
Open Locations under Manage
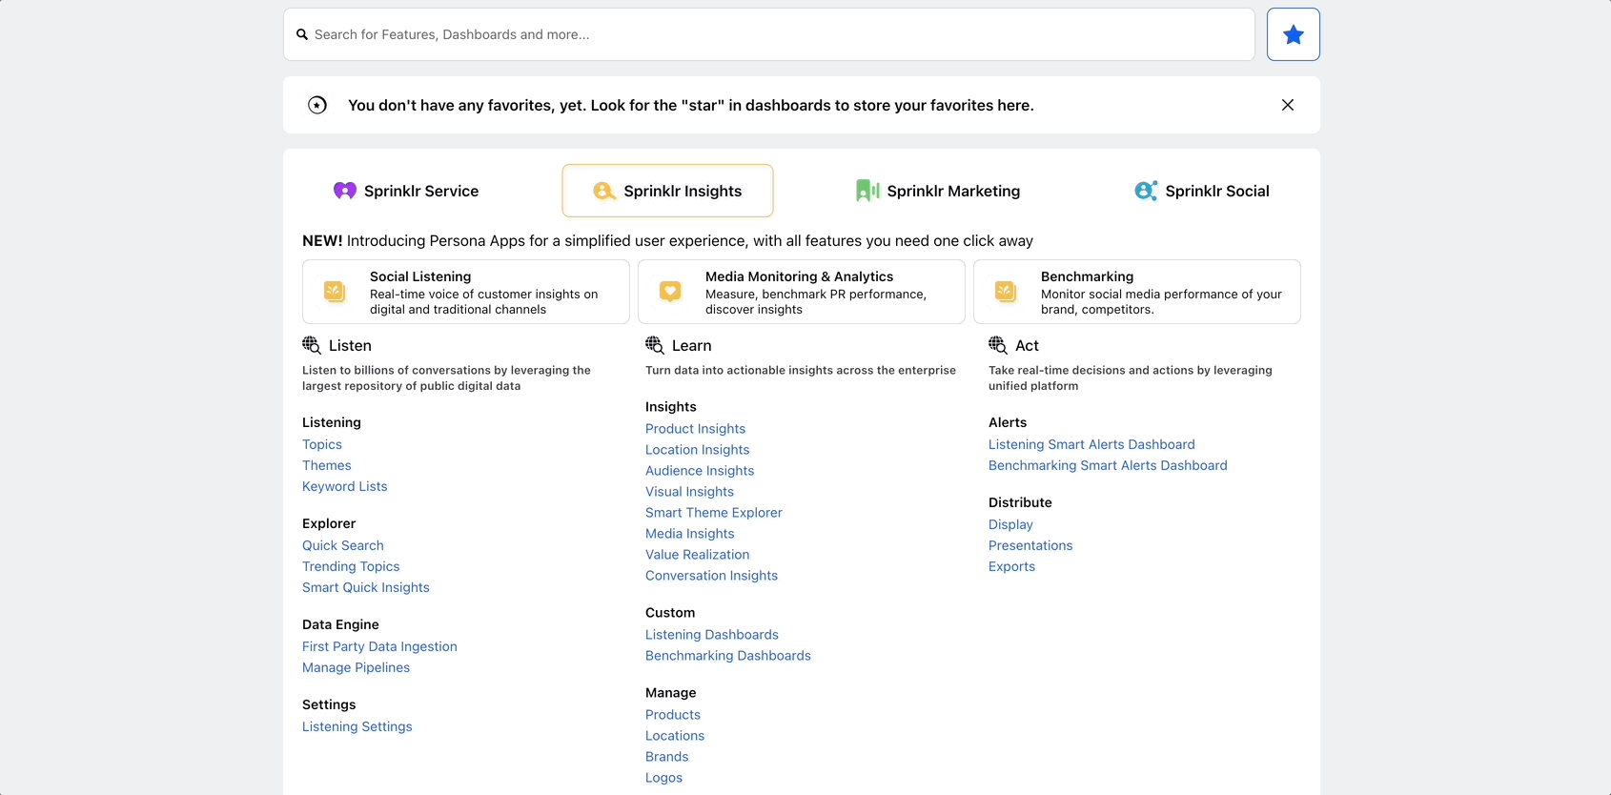pyautogui.click(x=675, y=736)
